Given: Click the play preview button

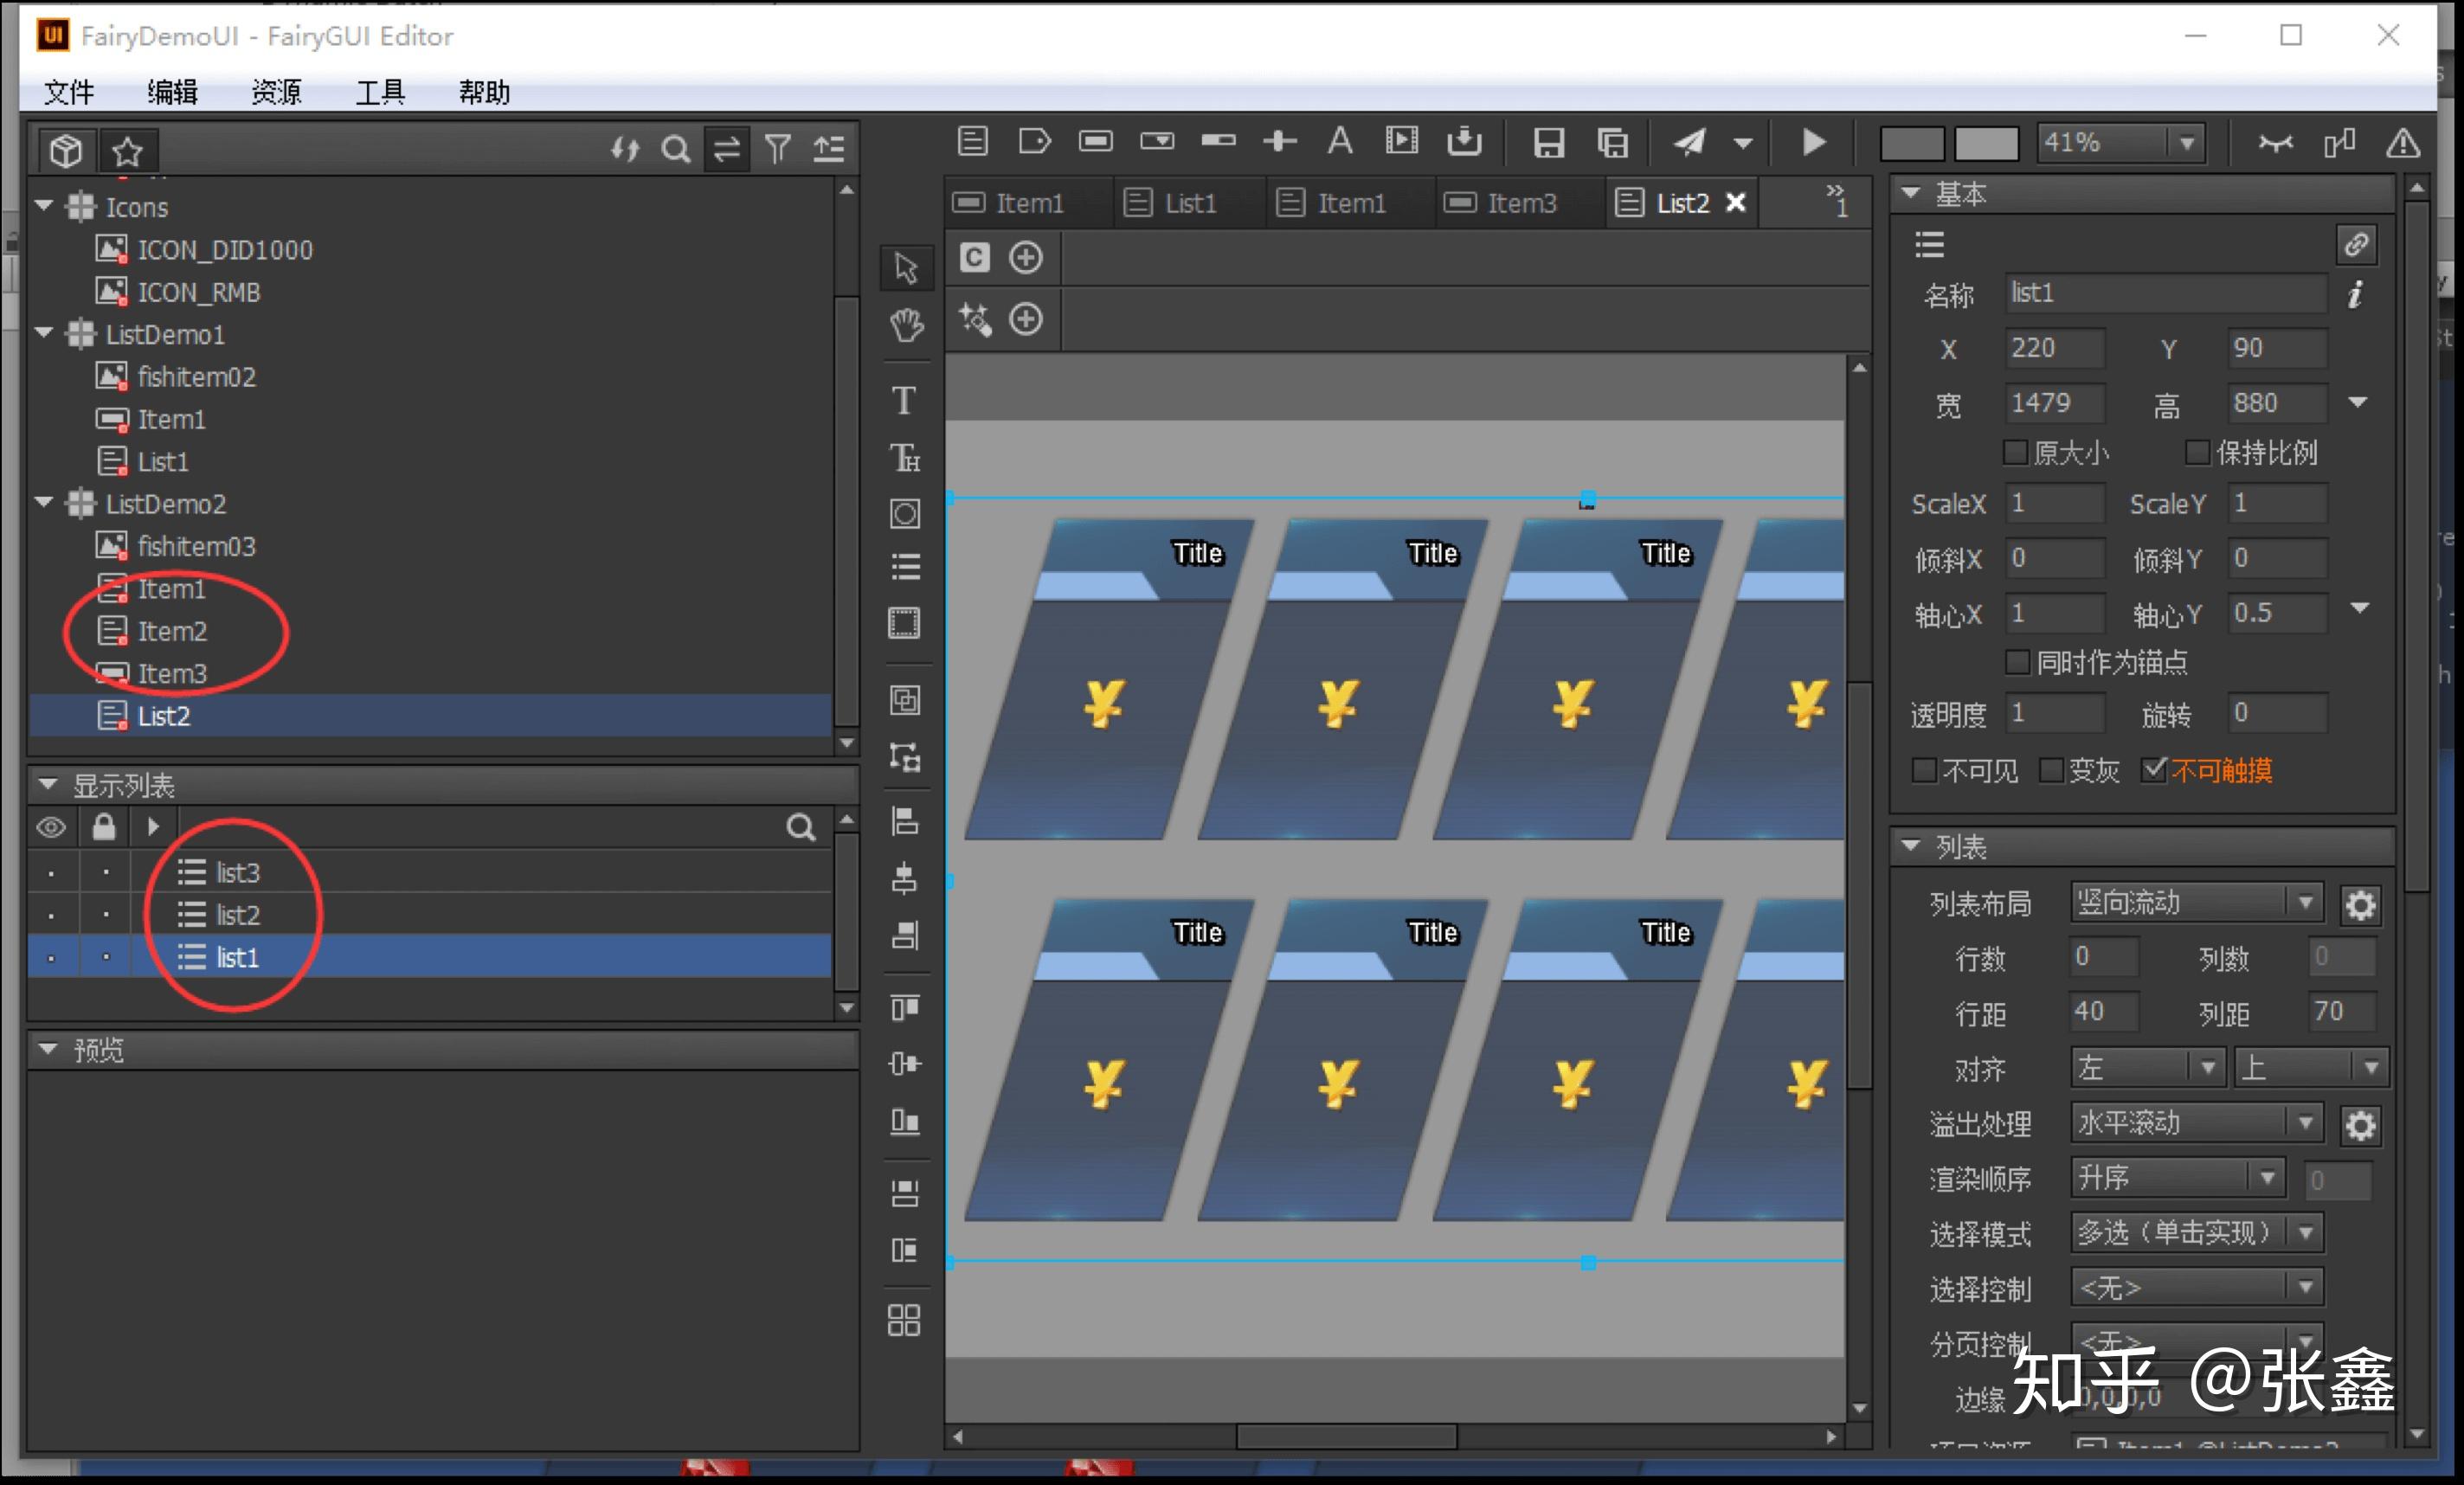Looking at the screenshot, I should point(1813,143).
